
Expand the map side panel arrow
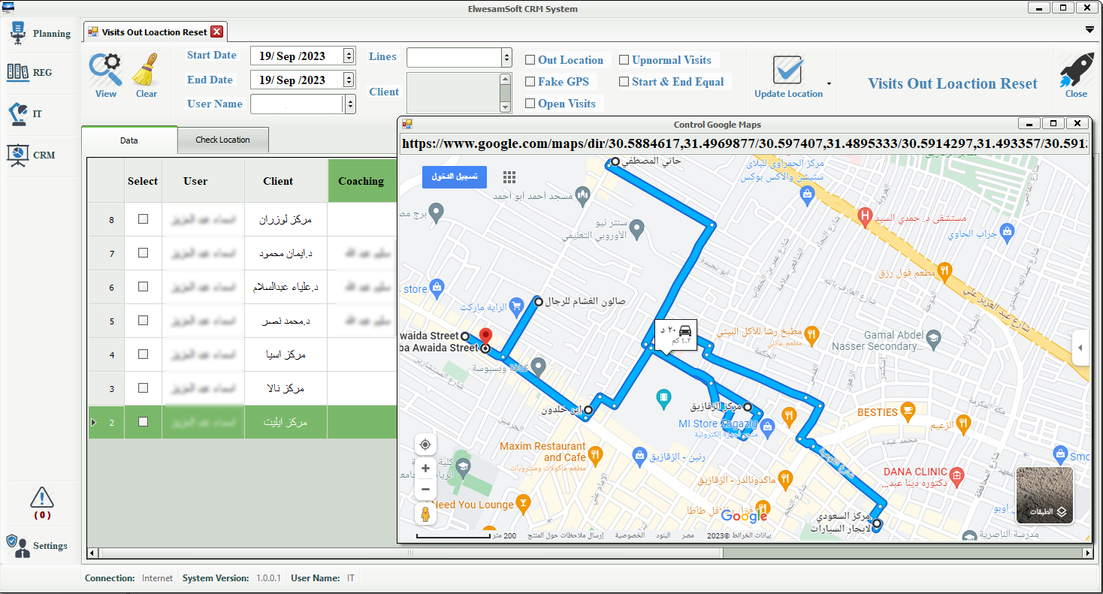coord(1080,348)
